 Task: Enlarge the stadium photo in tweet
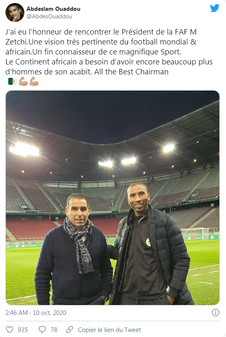click(113, 198)
